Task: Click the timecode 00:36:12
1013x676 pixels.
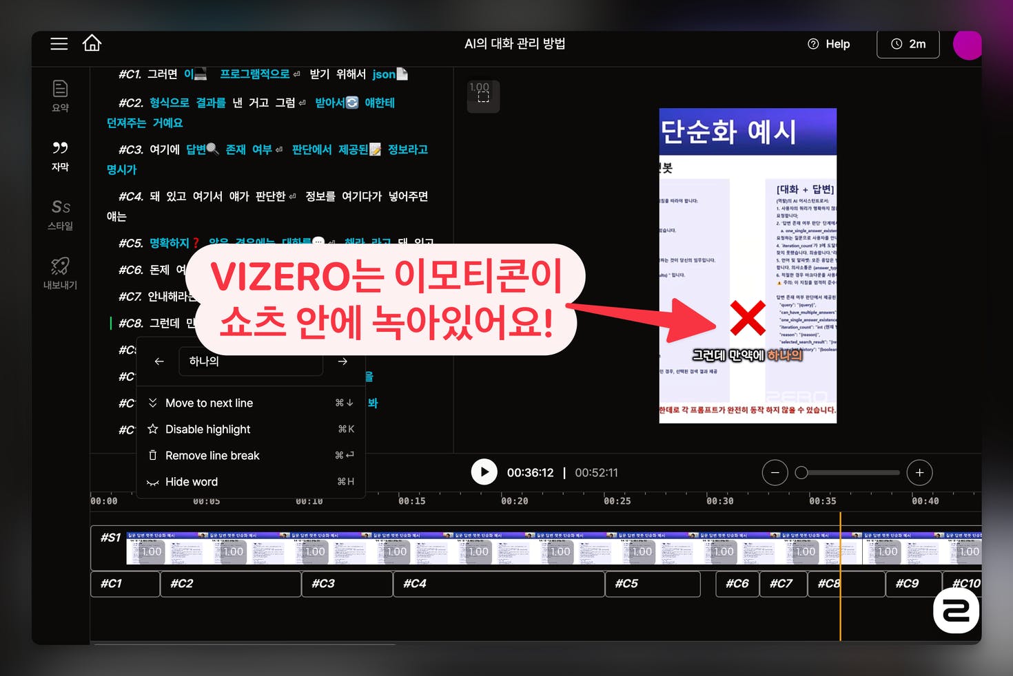Action: tap(531, 473)
